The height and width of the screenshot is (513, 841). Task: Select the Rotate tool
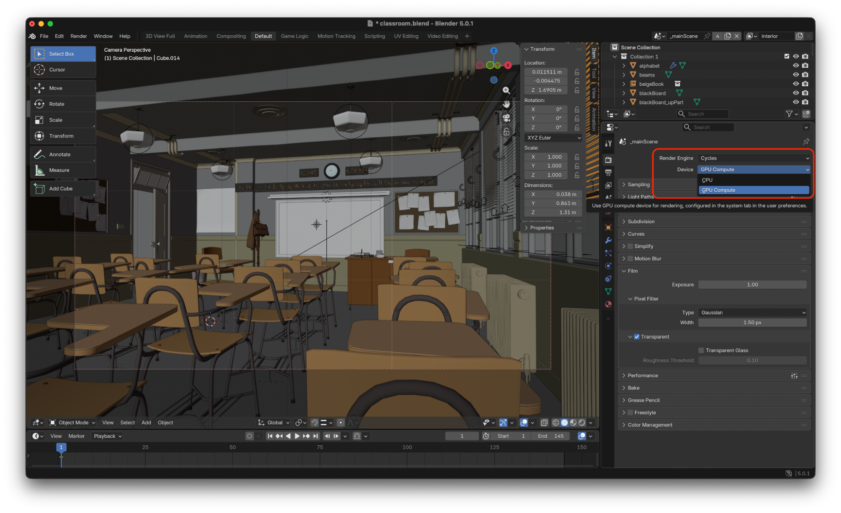click(x=56, y=104)
